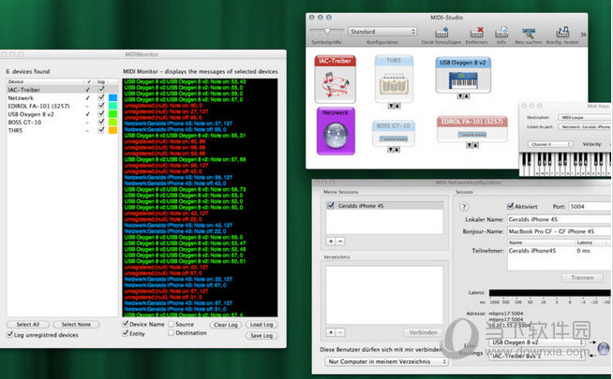Click the Trennen button

[582, 278]
